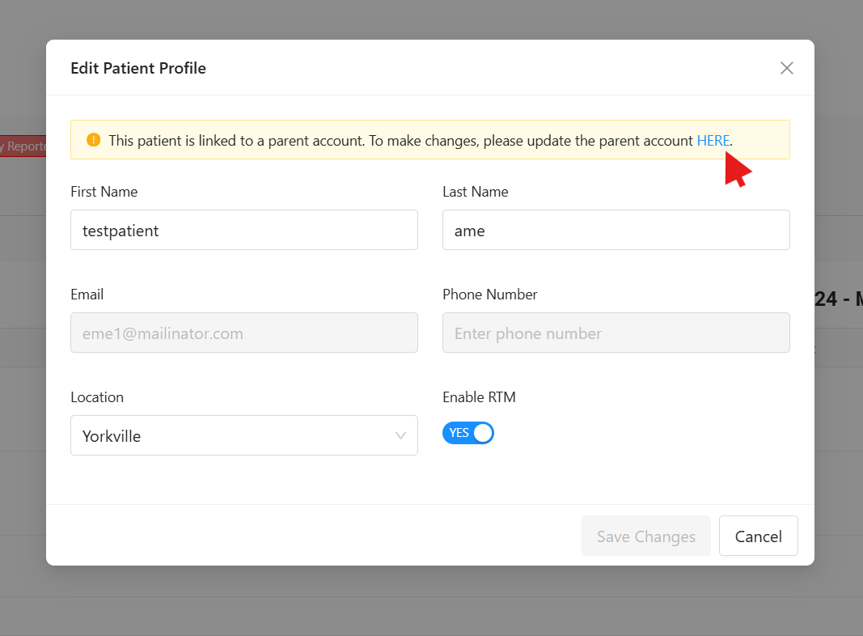Click the First Name label
The height and width of the screenshot is (636, 863).
104,192
